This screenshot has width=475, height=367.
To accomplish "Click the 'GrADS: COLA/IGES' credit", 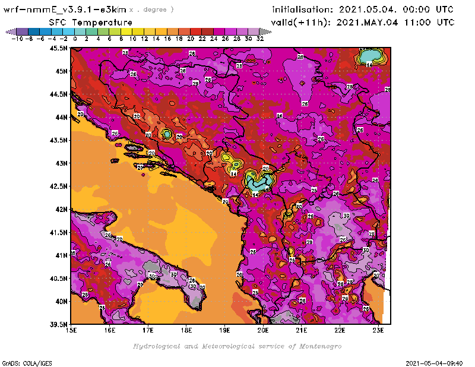I will (x=27, y=363).
